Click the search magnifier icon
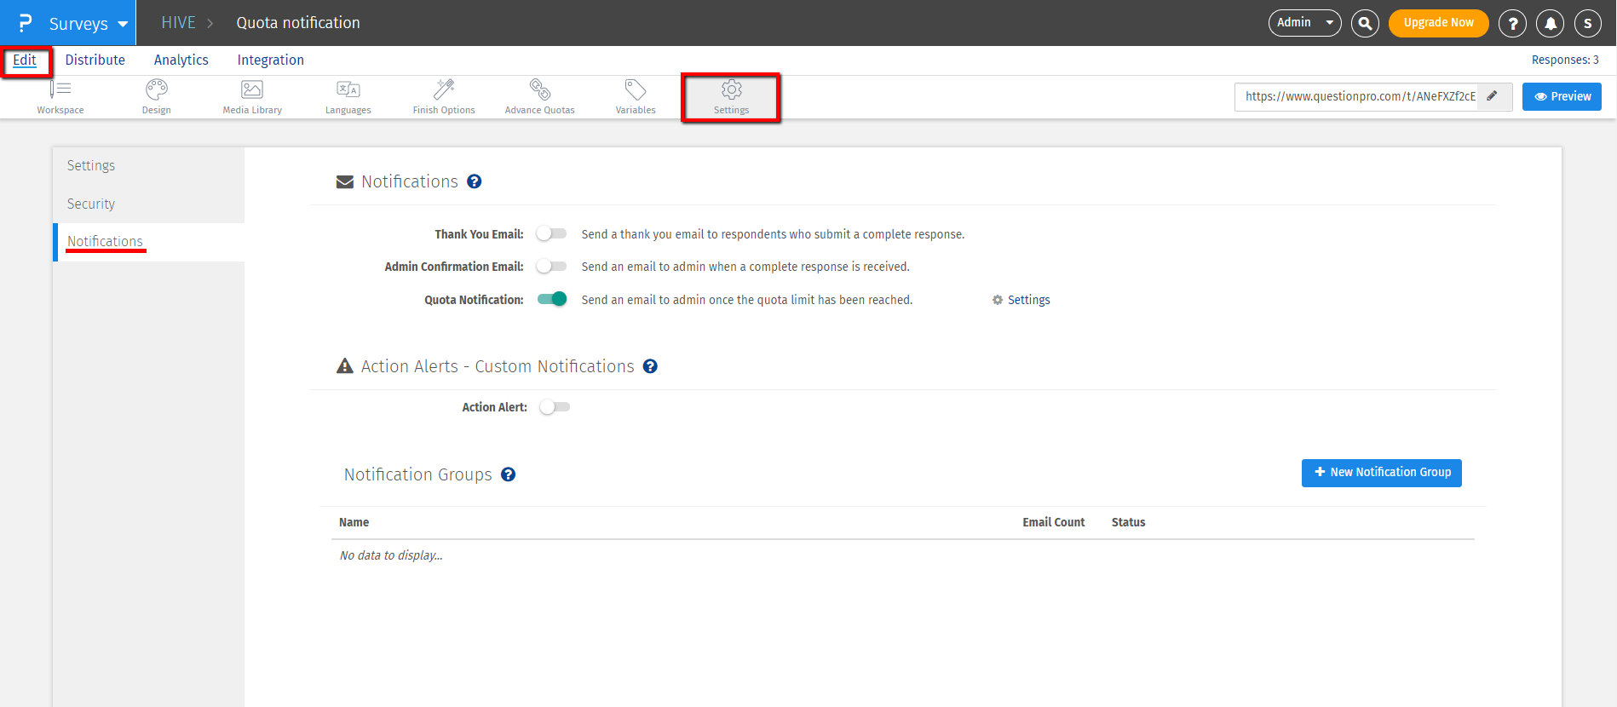The width and height of the screenshot is (1617, 707). [1365, 23]
